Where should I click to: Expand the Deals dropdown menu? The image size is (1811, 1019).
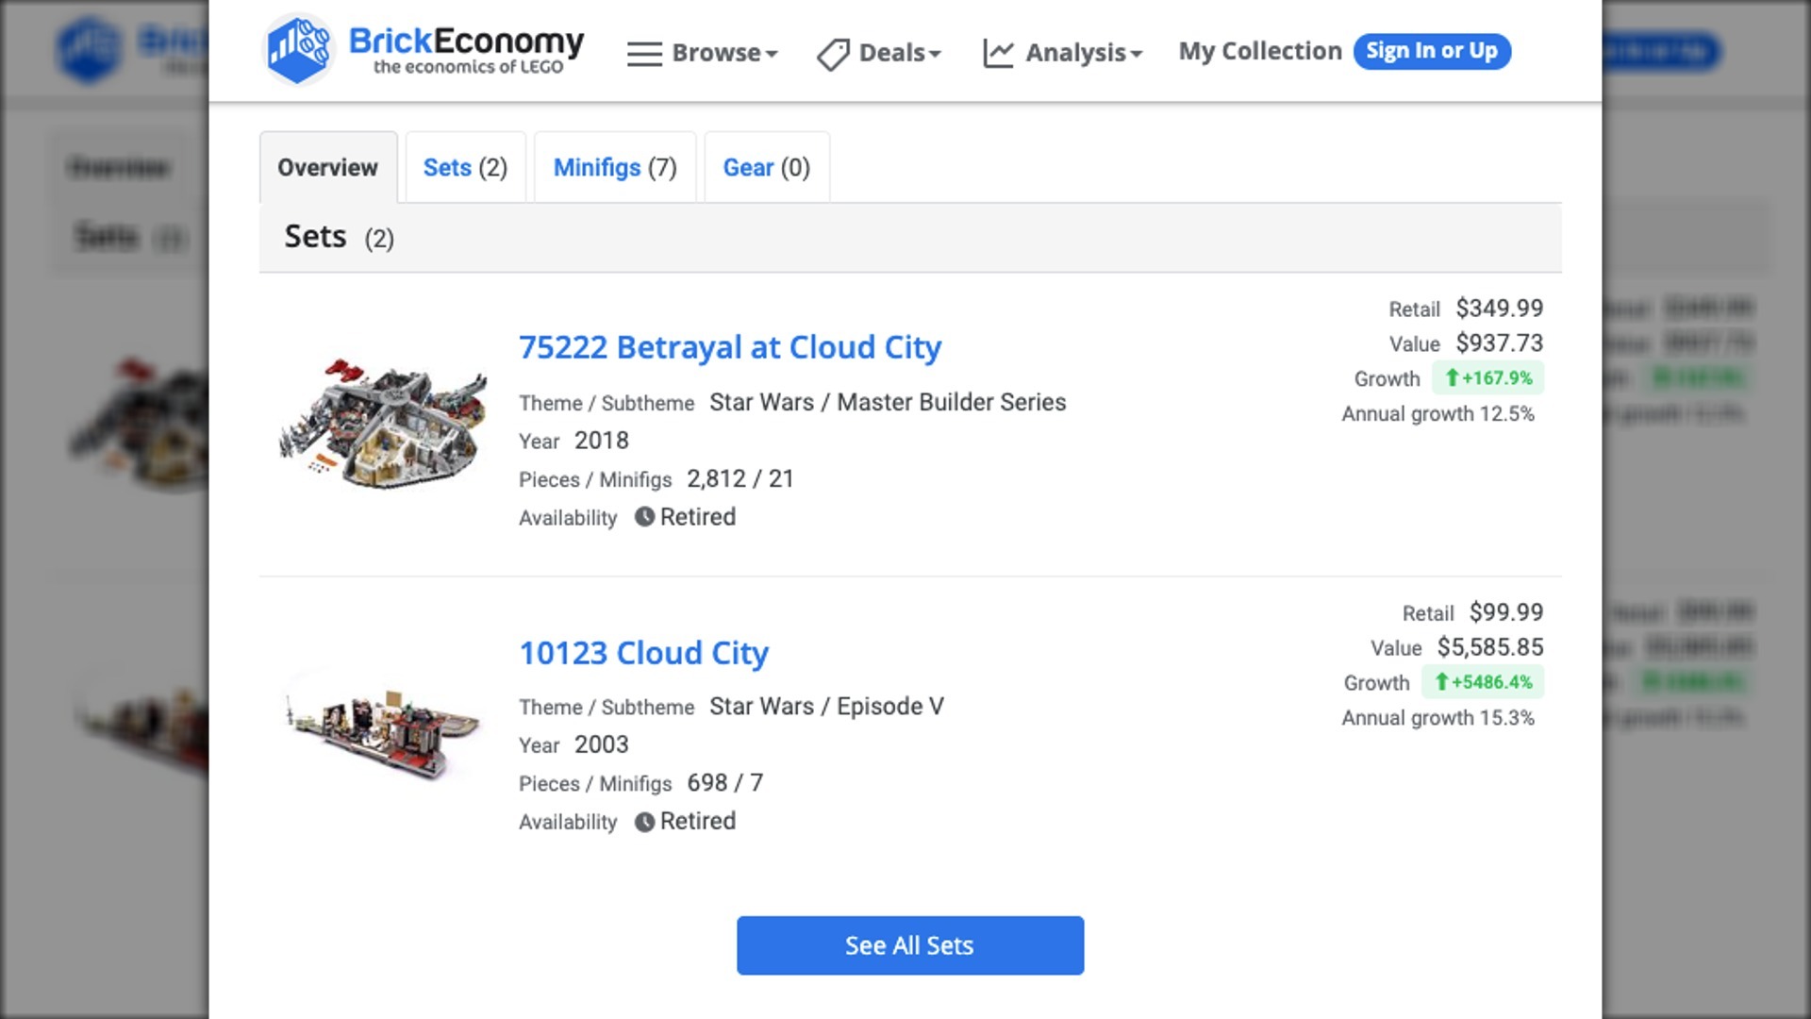(899, 53)
